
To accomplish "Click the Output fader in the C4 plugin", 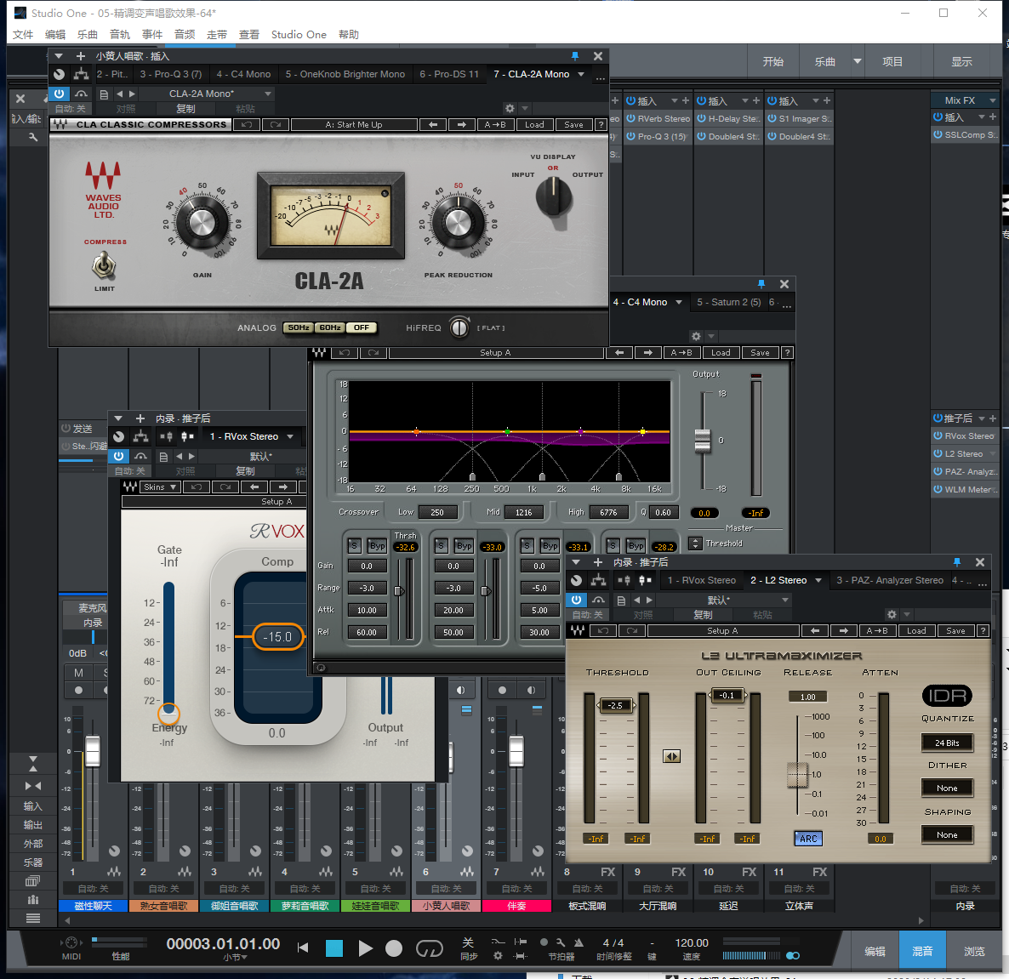I will tap(704, 441).
